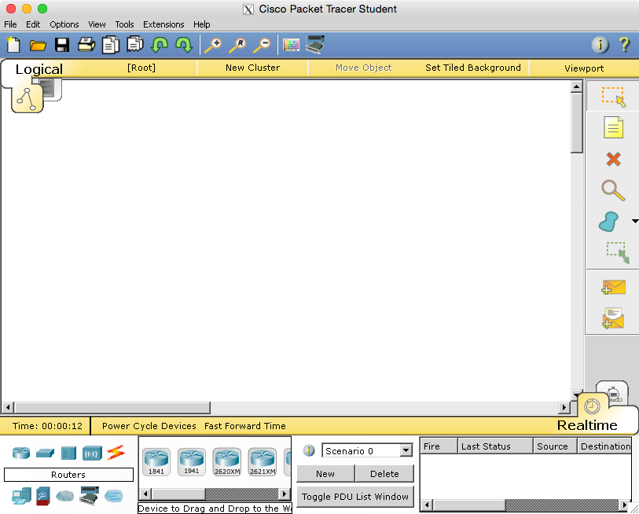Pick the 2620XM router

point(227,462)
